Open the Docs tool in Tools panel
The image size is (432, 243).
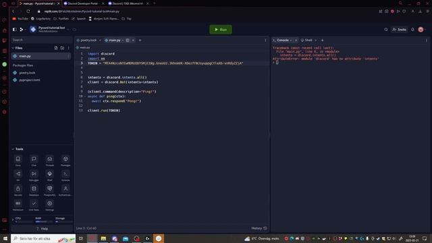click(18, 159)
